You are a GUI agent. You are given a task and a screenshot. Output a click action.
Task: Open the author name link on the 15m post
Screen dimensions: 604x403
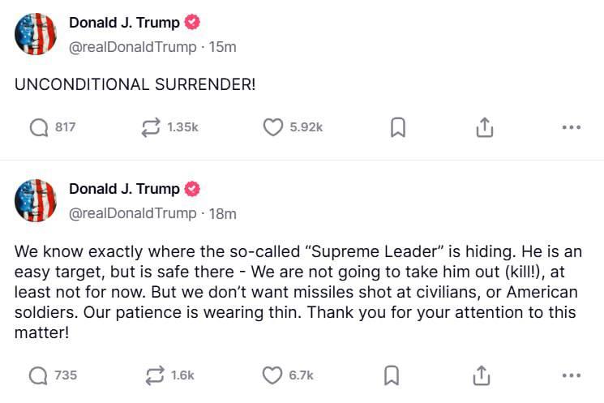tap(124, 24)
